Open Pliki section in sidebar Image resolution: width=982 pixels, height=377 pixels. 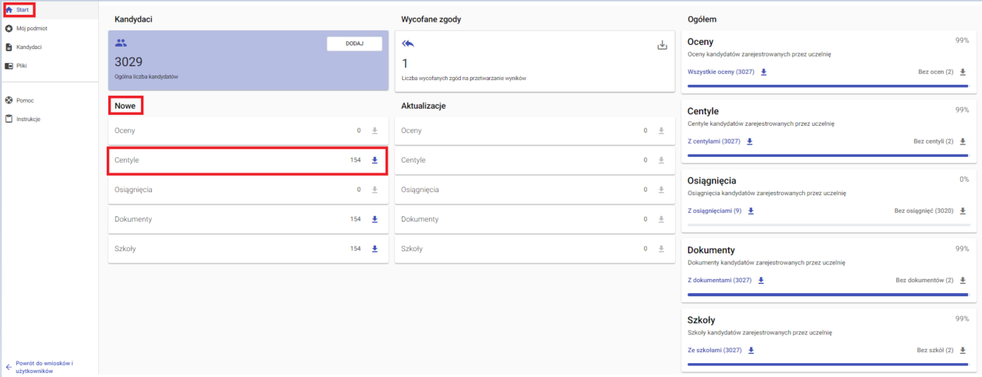(x=22, y=66)
